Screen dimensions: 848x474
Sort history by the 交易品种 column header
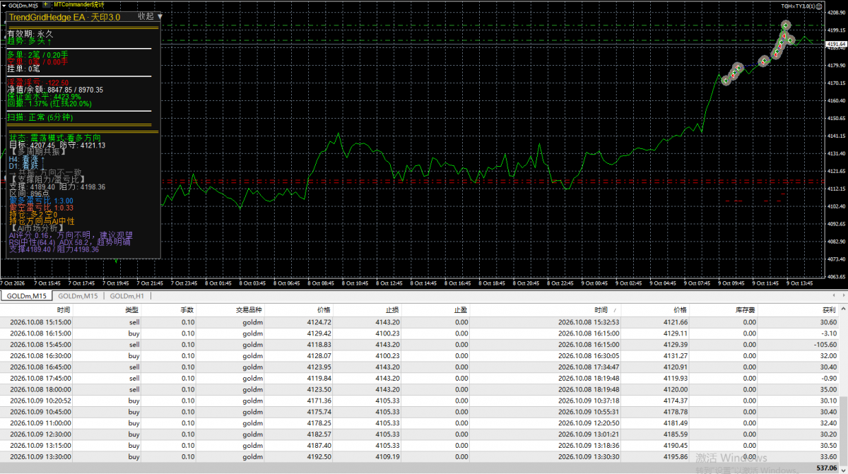coord(249,310)
